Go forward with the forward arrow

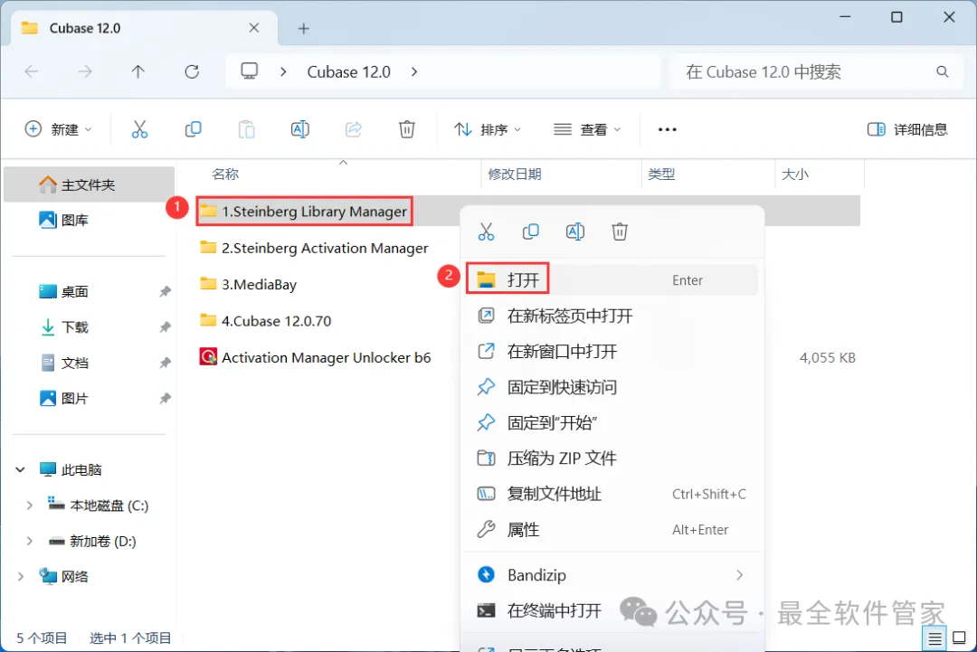coord(85,72)
